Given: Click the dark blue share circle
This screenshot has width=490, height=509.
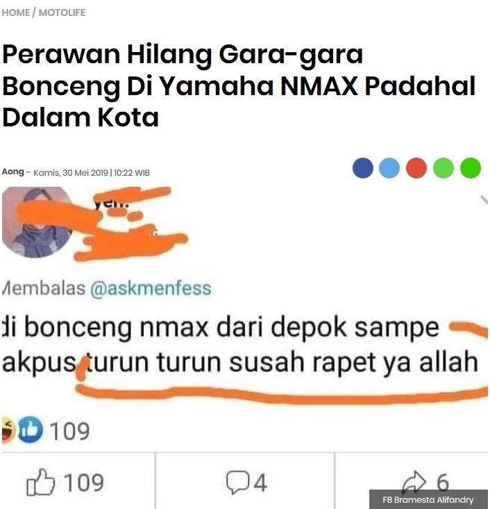Looking at the screenshot, I should pos(363,168).
